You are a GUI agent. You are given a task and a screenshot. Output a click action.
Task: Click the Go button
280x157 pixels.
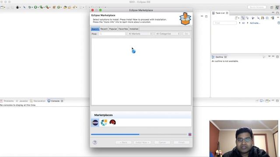pyautogui.click(x=186, y=34)
